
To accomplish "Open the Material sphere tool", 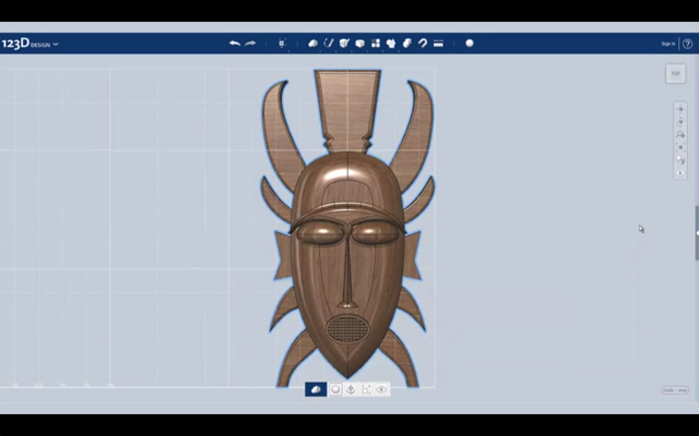I will (469, 43).
